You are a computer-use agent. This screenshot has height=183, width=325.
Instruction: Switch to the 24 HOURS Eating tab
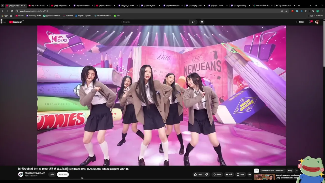(x=38, y=6)
